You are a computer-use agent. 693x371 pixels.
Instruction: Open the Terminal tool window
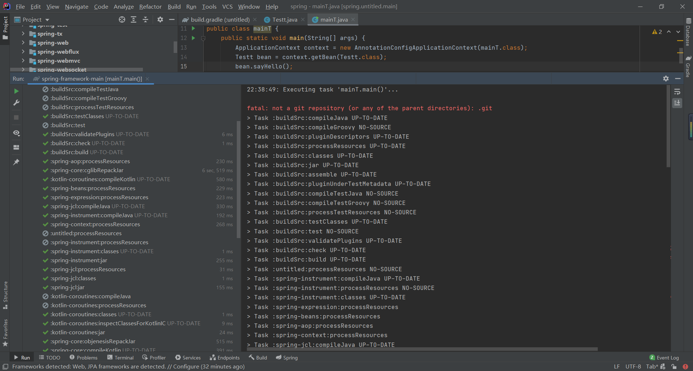point(121,358)
